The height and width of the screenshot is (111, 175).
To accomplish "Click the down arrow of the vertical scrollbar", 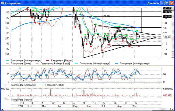I will point(173,56).
